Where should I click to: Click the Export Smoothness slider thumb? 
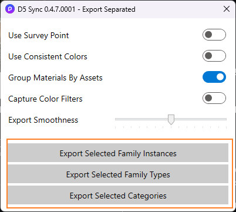(171, 120)
